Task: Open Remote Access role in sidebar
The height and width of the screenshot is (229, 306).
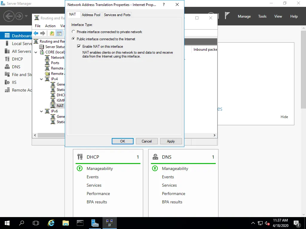Action: [x=16, y=90]
